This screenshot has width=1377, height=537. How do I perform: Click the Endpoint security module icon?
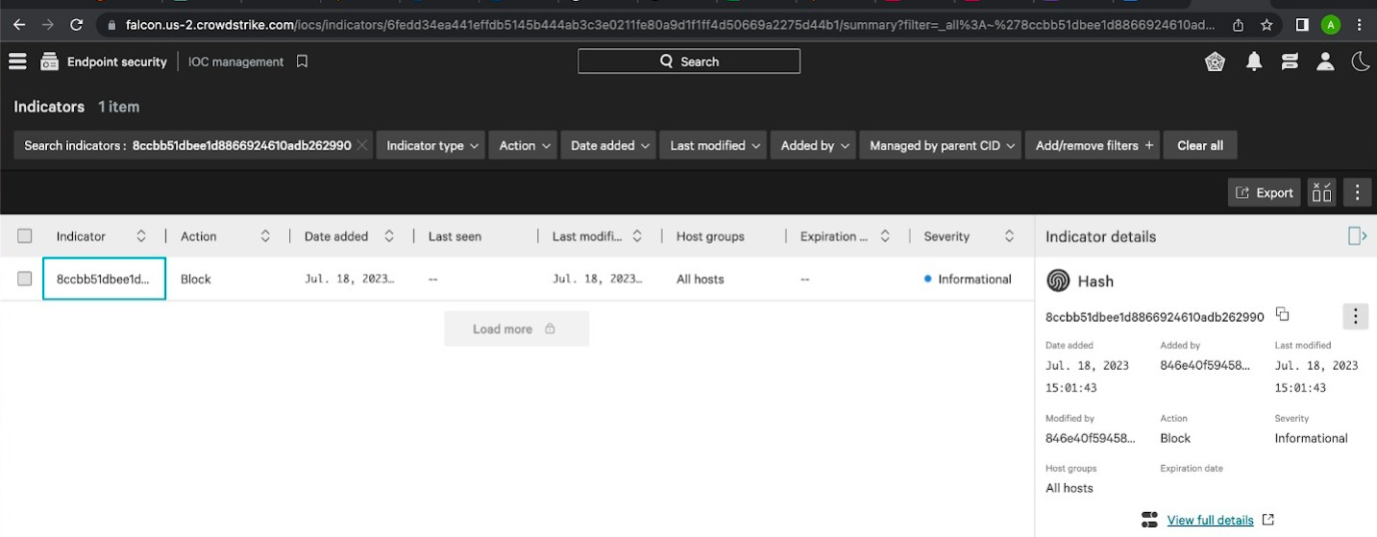(49, 61)
